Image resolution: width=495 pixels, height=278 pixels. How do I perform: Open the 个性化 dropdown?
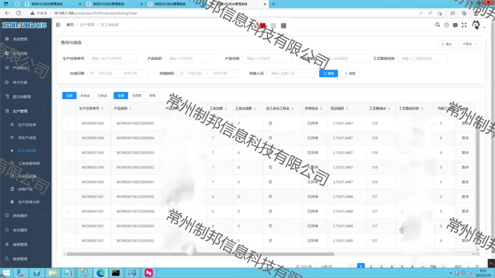[469, 44]
